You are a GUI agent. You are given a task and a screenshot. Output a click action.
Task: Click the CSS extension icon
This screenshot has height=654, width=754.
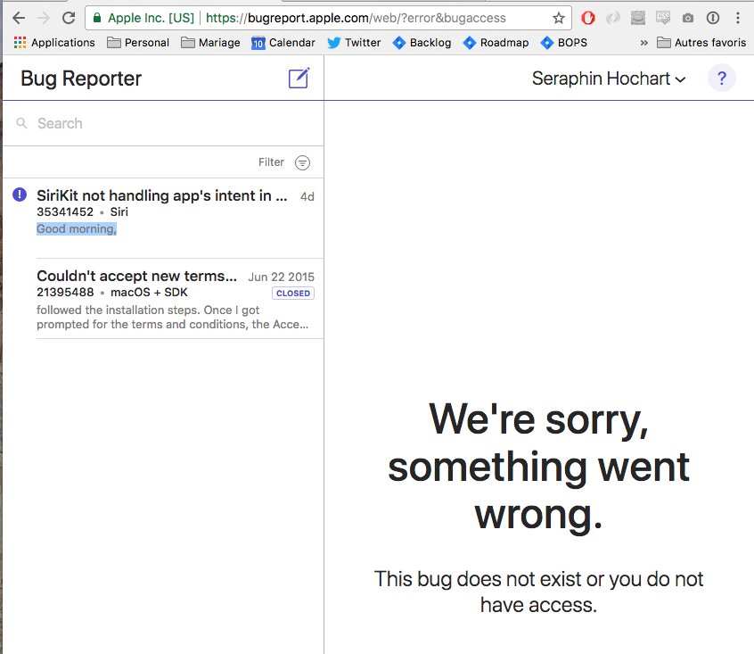coord(663,18)
